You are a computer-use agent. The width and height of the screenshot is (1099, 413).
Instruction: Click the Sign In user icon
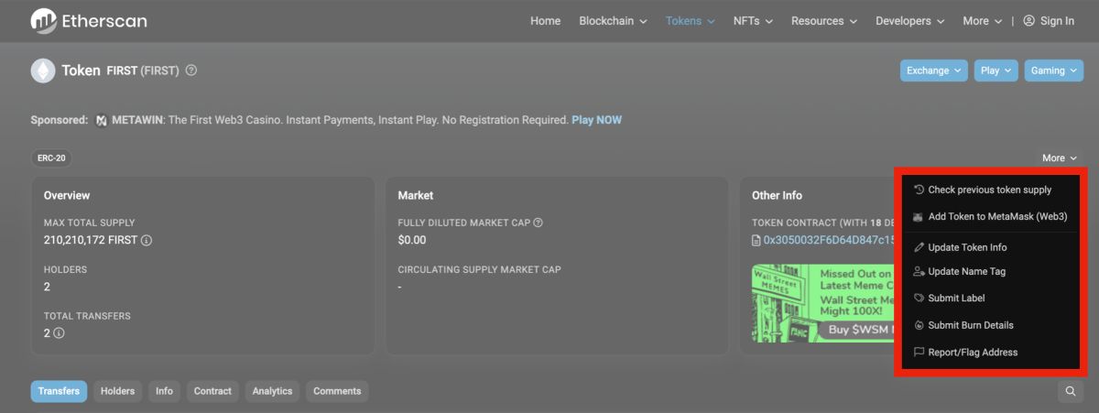pyautogui.click(x=1028, y=21)
